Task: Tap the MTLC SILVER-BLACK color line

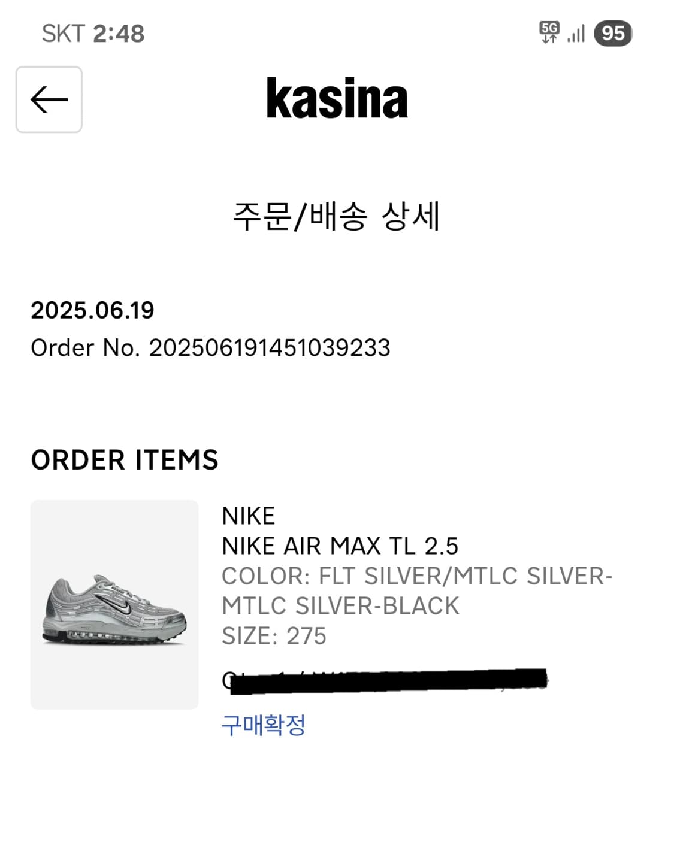Action: point(340,605)
